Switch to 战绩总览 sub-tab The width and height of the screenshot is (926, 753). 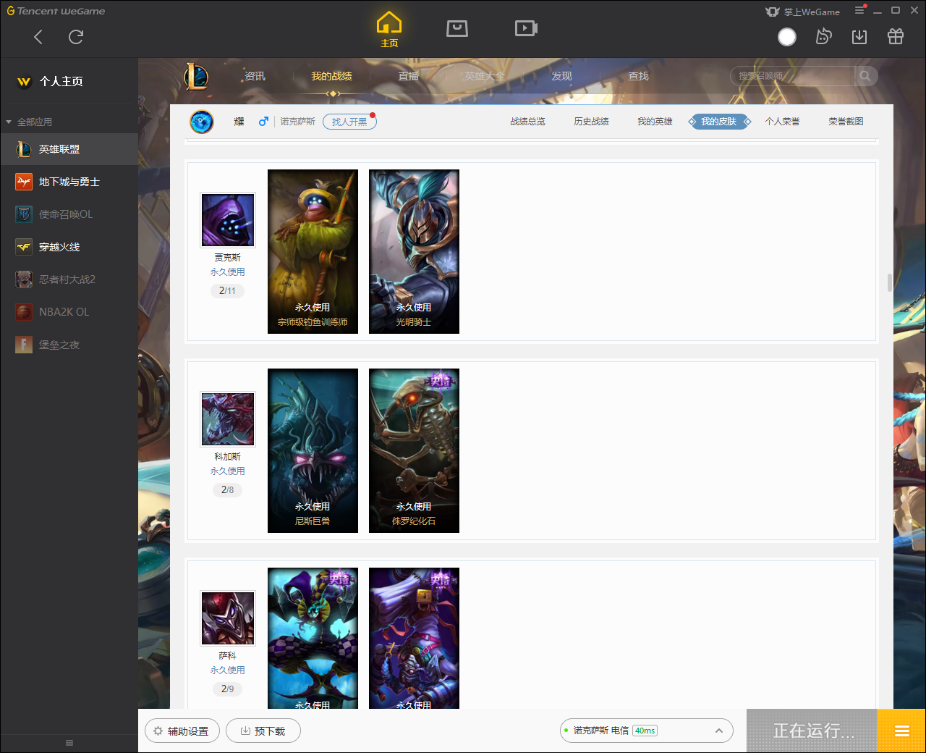527,122
